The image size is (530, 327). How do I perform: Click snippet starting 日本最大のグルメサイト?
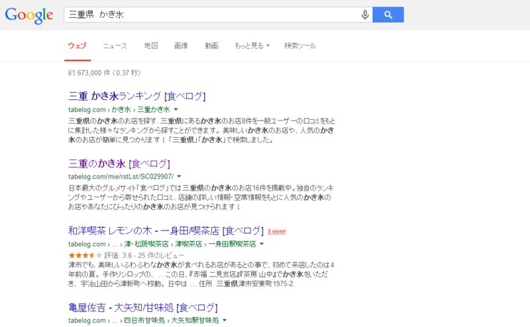coord(201,197)
